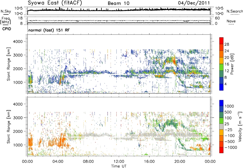Click the 'Time UT' axis label

coord(119,166)
